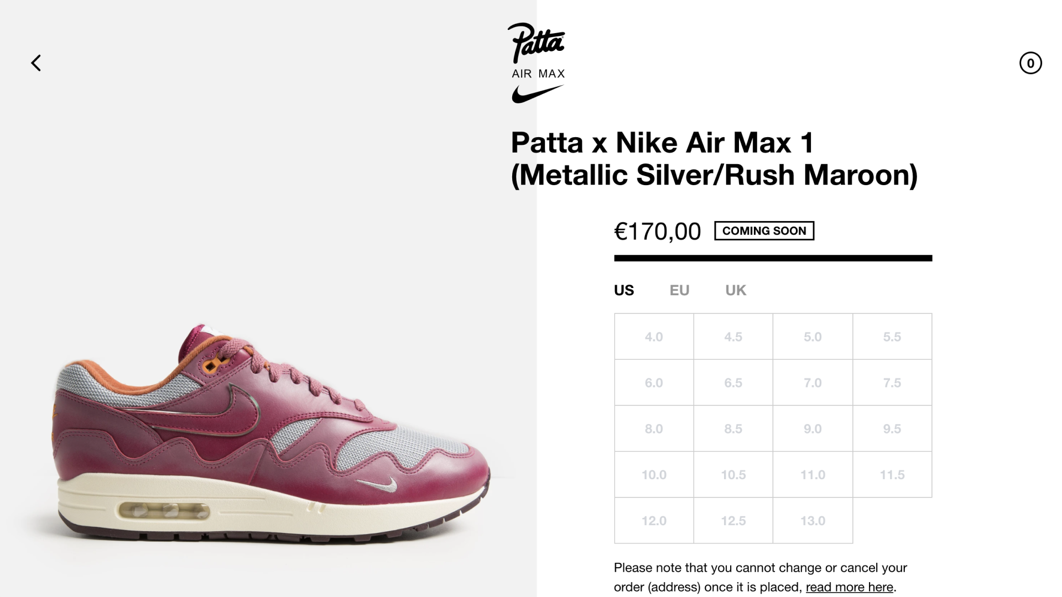The image size is (1062, 597).
Task: Click the COMING SOON badge
Action: (764, 231)
